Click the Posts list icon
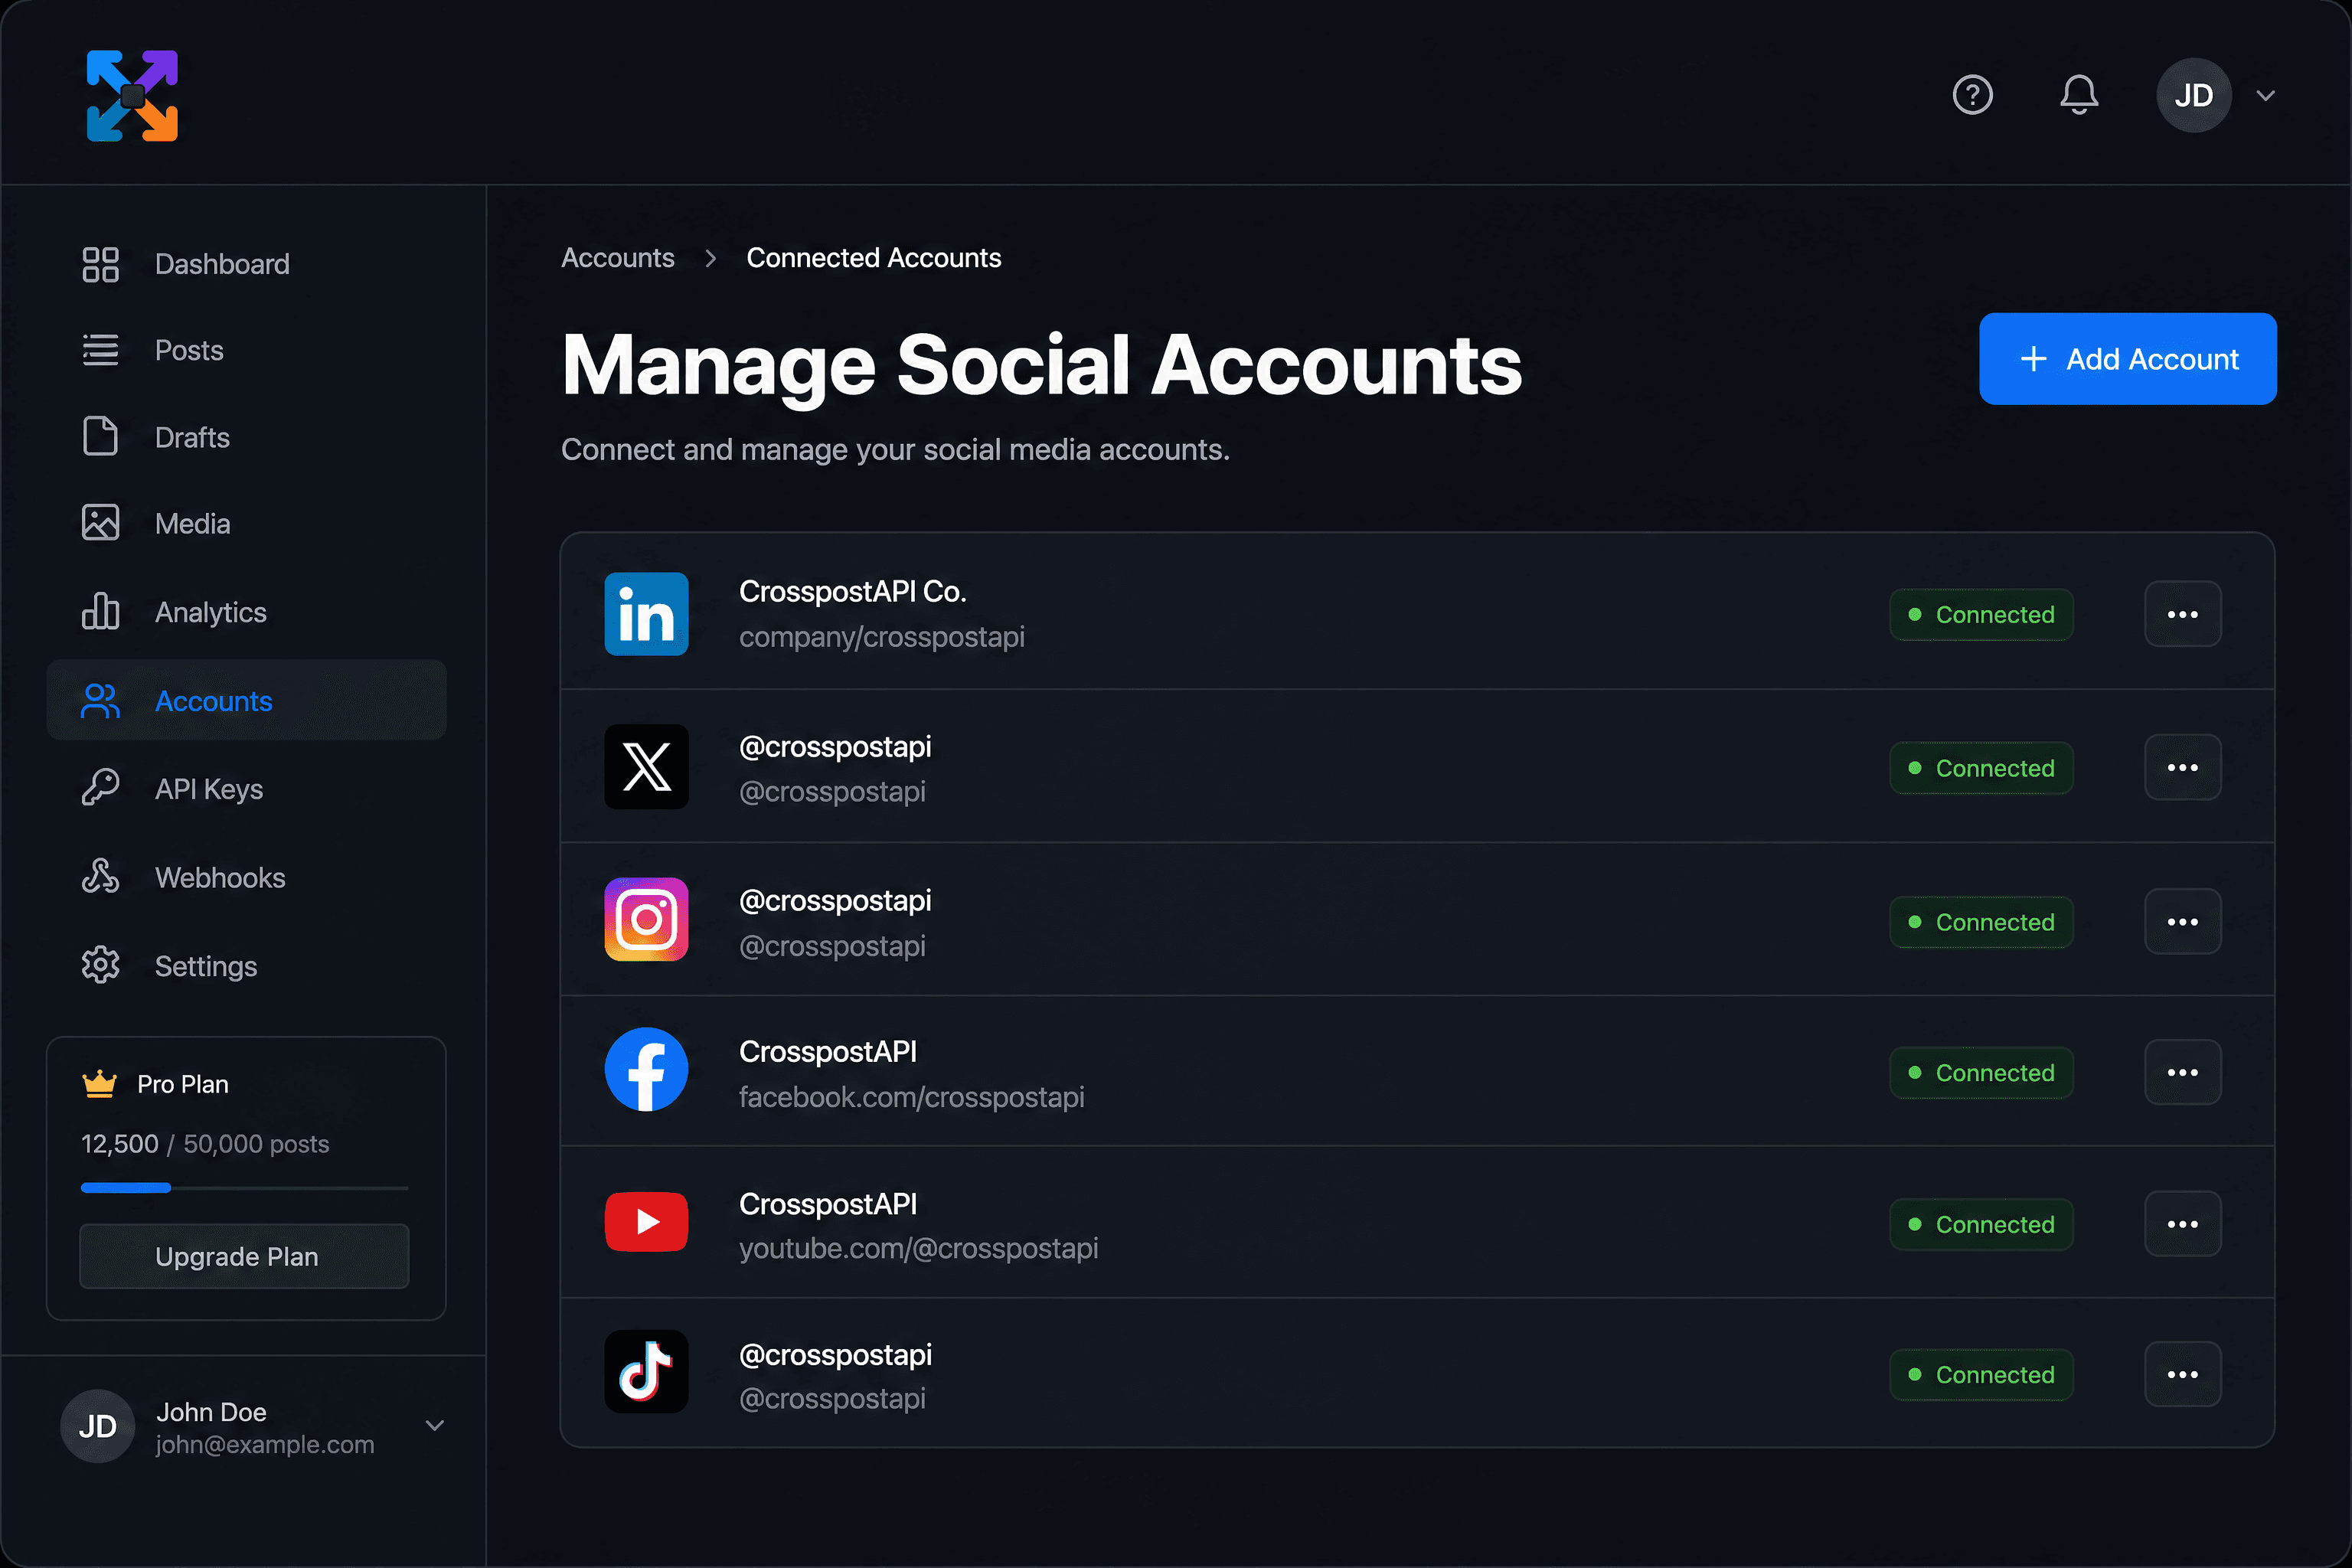This screenshot has width=2352, height=1568. [100, 350]
